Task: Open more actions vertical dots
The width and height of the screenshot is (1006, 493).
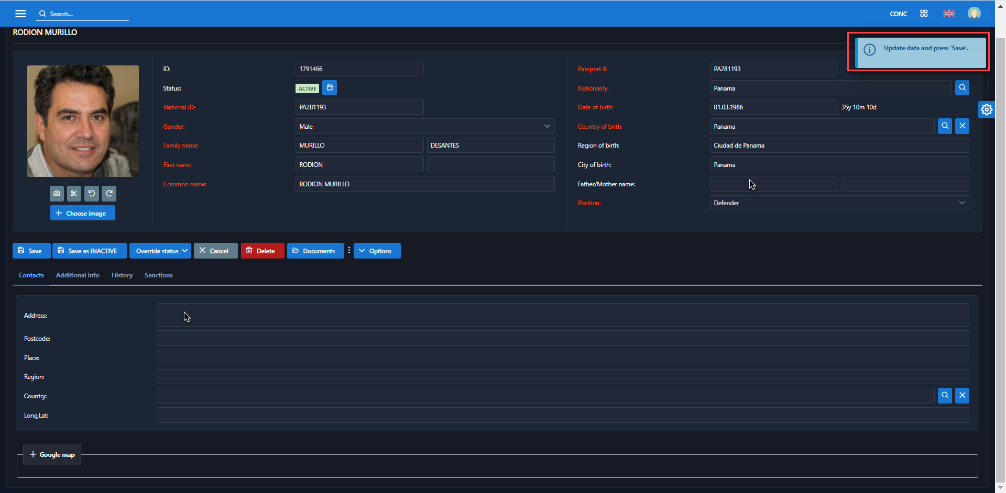Action: click(x=349, y=251)
